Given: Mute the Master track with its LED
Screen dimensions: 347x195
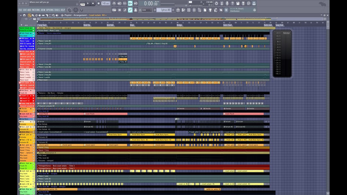Looking at the screenshot, I should click(x=33, y=28).
